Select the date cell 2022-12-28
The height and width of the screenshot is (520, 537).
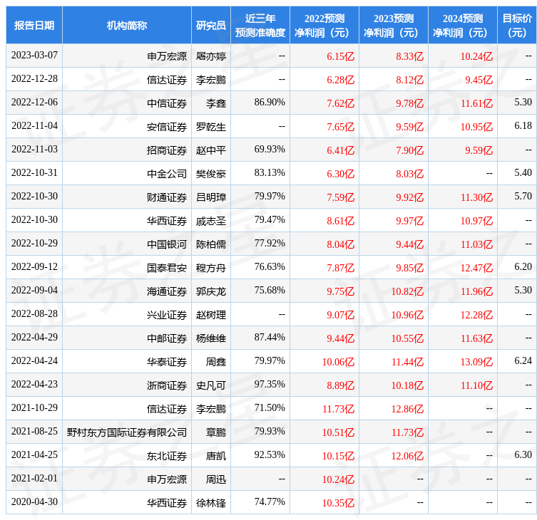34,79
